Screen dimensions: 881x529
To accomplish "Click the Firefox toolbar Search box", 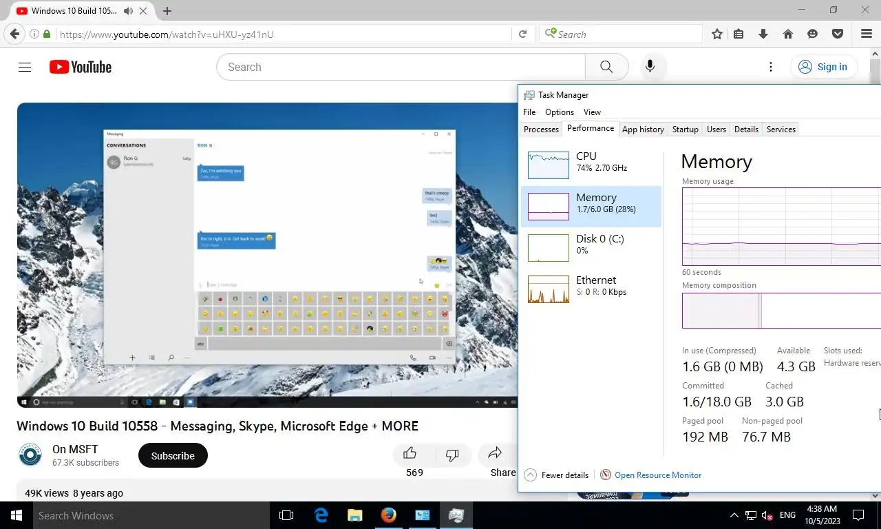I will point(621,34).
